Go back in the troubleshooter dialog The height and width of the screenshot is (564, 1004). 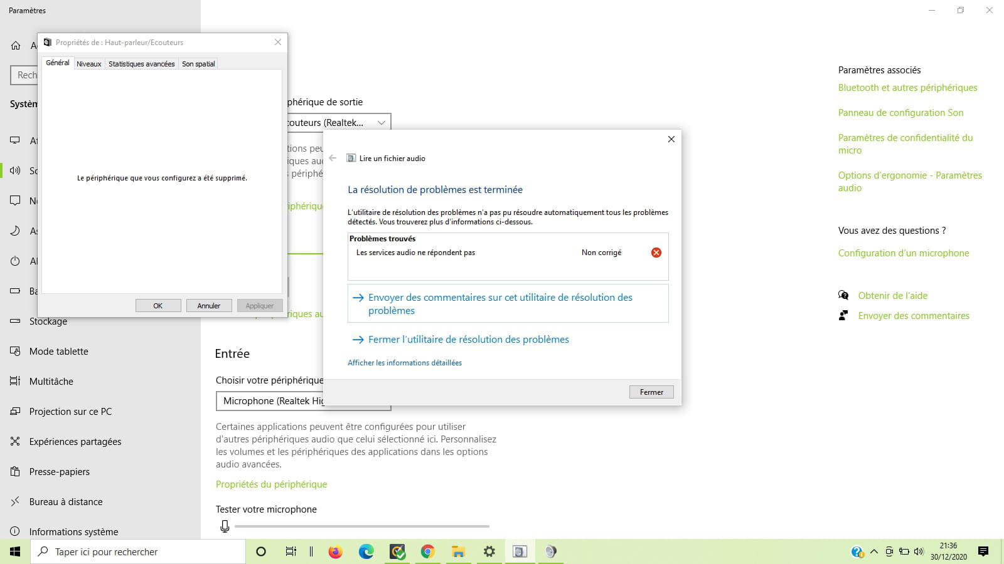coord(333,158)
